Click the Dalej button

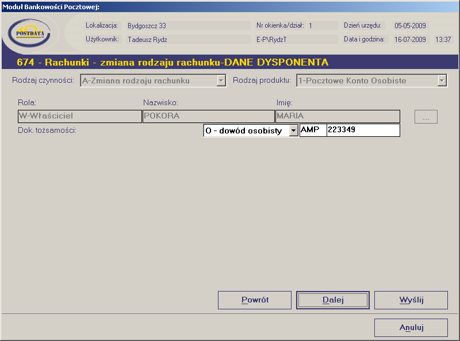tap(333, 300)
